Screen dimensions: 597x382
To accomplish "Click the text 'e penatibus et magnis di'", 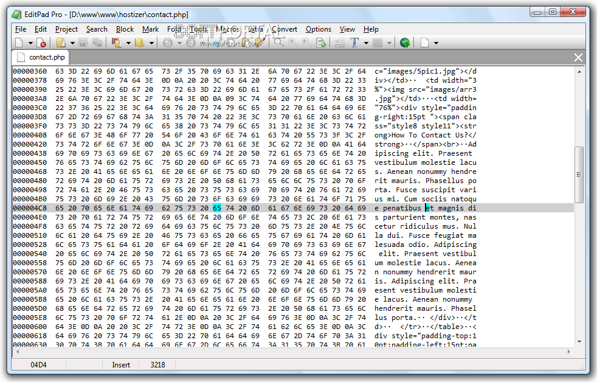I will point(426,208).
